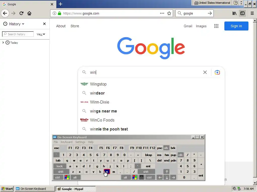Open the Images link
Viewport: 257px width, 192px height.
click(201, 26)
